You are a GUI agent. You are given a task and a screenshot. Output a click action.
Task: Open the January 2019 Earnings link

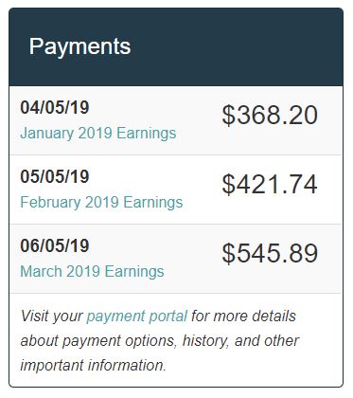click(98, 134)
